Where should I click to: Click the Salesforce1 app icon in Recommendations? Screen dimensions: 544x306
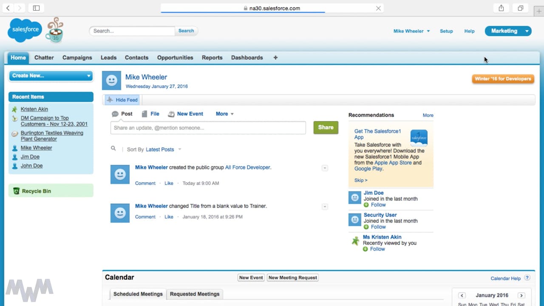419,138
